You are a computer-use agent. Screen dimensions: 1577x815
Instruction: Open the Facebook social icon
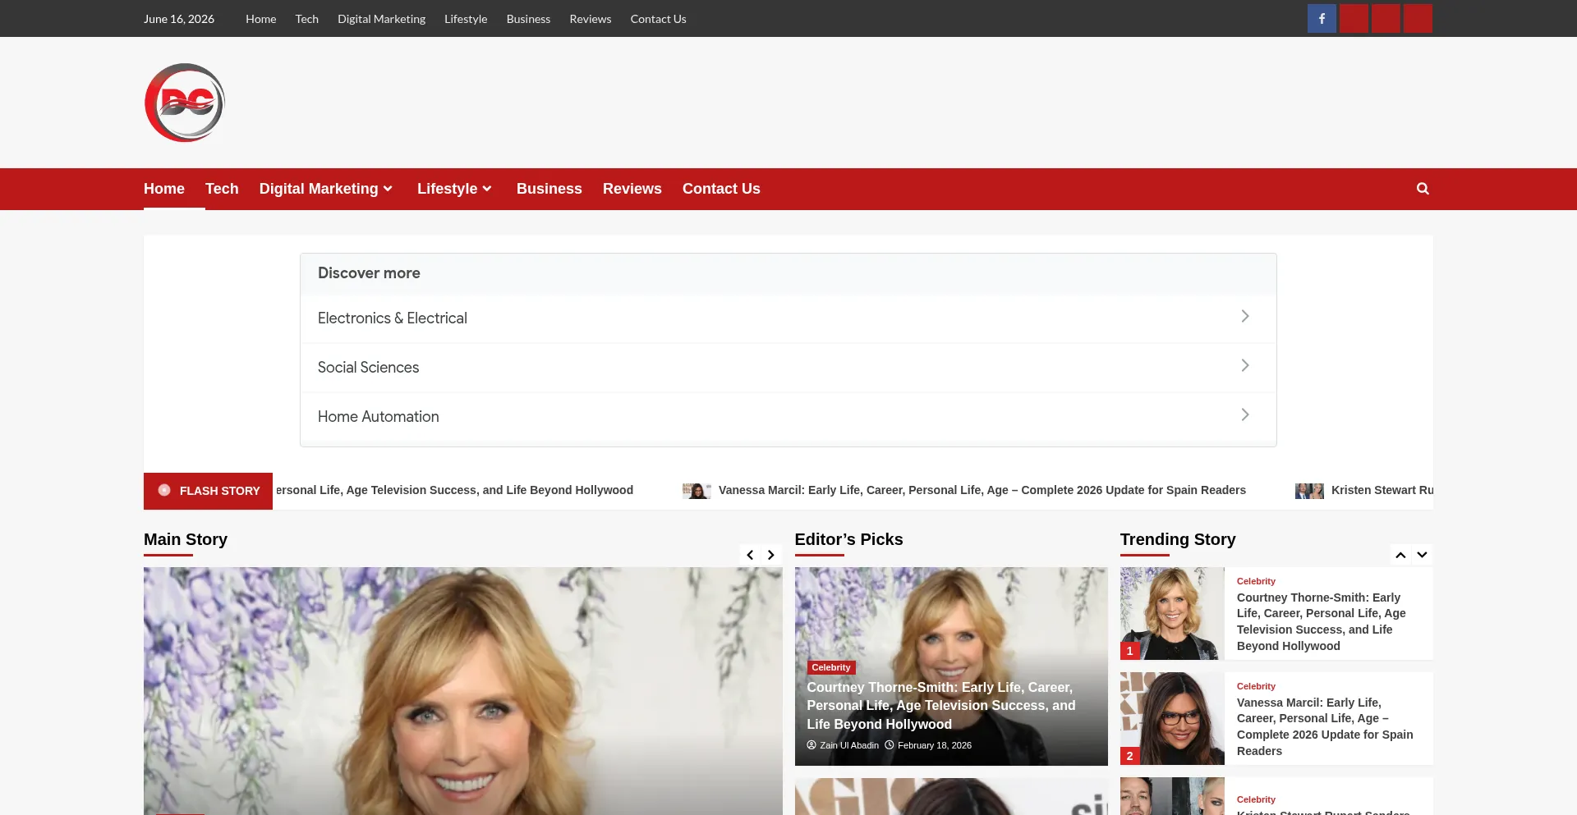(1322, 18)
